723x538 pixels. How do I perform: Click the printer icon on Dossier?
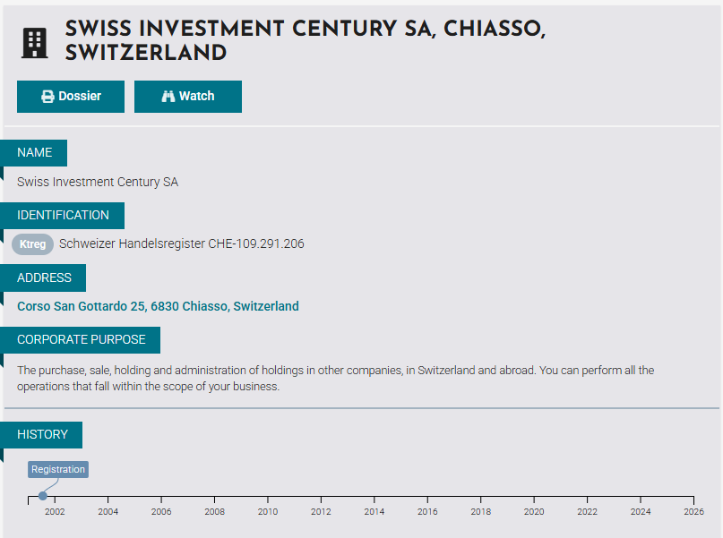click(x=48, y=97)
